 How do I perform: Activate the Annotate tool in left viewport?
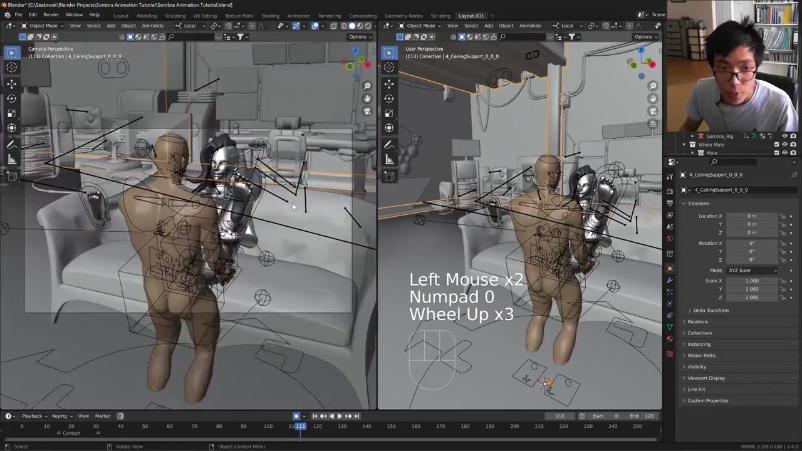pyautogui.click(x=11, y=145)
